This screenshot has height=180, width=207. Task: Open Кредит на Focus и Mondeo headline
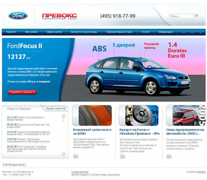[x=139, y=132]
